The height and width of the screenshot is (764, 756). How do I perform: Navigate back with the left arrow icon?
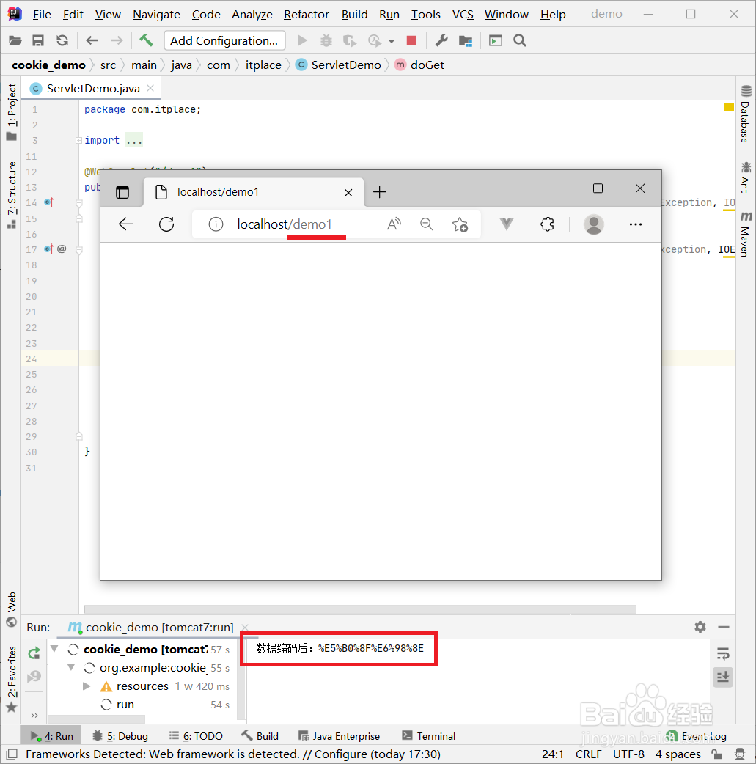[92, 40]
